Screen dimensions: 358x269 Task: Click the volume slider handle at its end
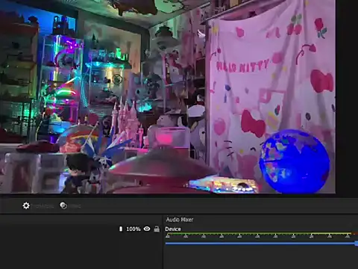[357, 243]
